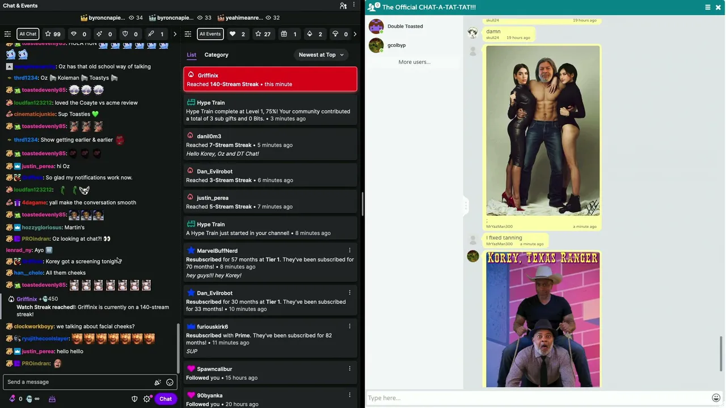This screenshot has width=726, height=408.
Task: Open the channel points icon
Action: tap(29, 399)
